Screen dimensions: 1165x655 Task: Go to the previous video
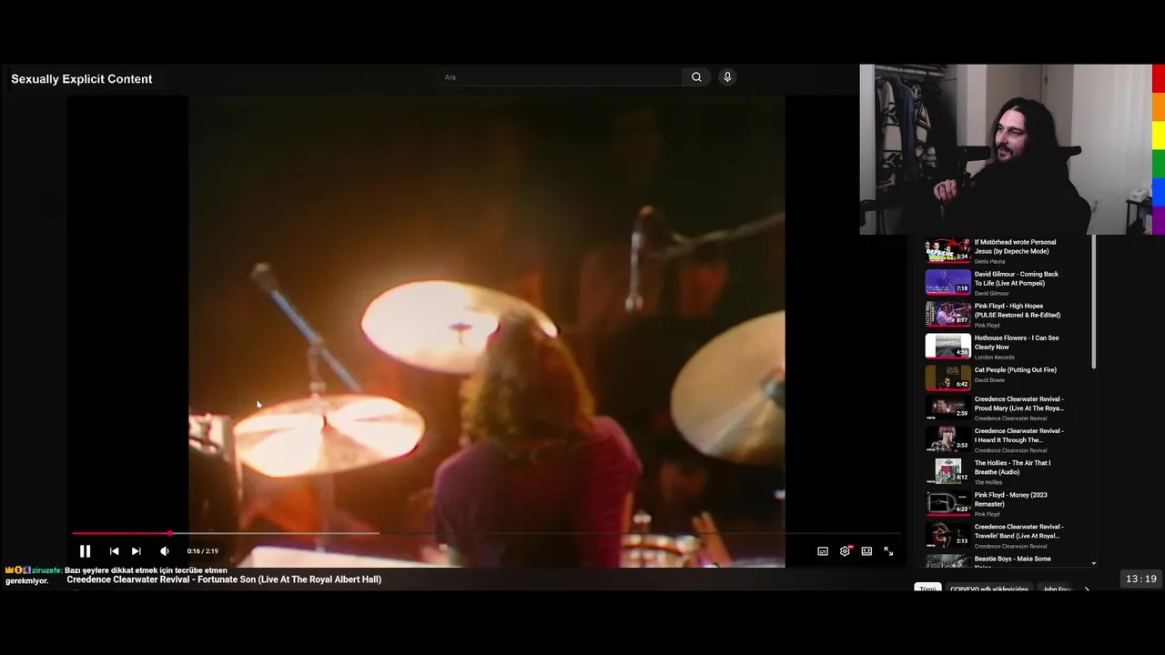pos(114,551)
